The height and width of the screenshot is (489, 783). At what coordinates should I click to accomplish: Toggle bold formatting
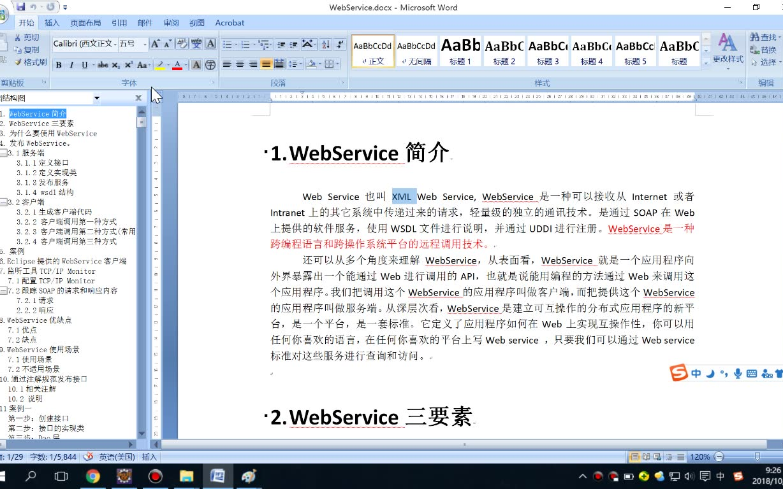[x=58, y=64]
